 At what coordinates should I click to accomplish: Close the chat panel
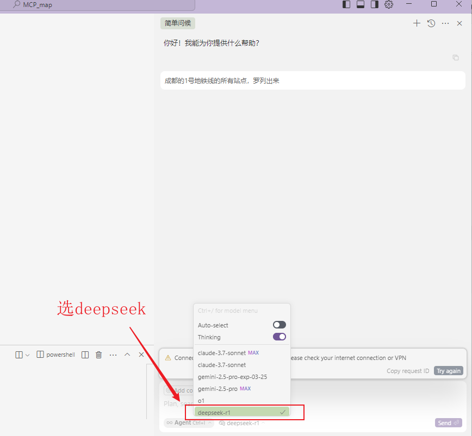click(x=459, y=23)
